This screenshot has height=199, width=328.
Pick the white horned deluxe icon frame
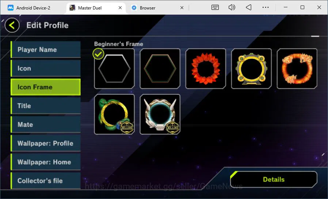coord(160,114)
